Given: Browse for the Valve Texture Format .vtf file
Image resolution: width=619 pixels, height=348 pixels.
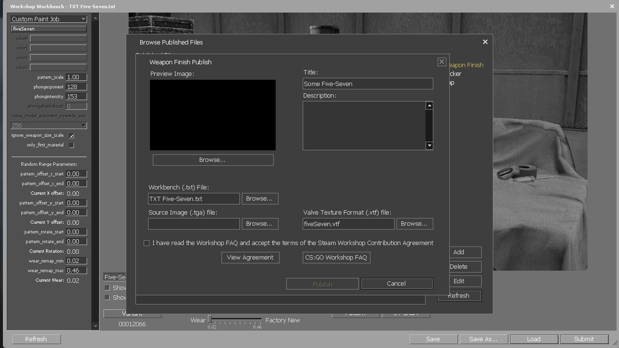Looking at the screenshot, I should (x=414, y=224).
